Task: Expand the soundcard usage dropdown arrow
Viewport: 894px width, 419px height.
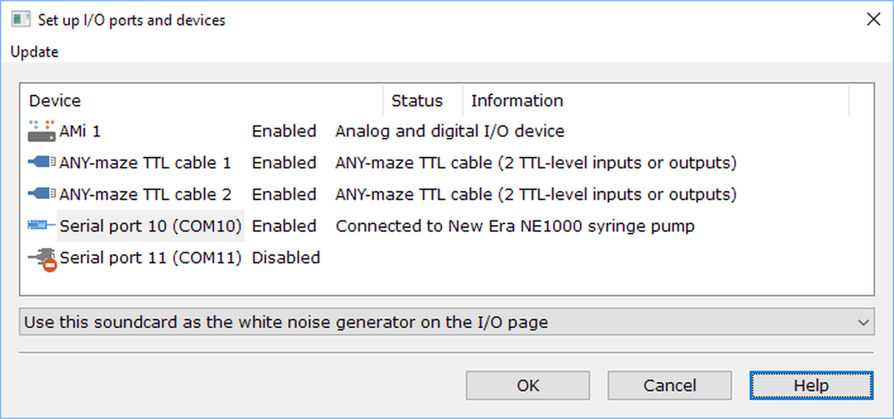Action: coord(863,323)
